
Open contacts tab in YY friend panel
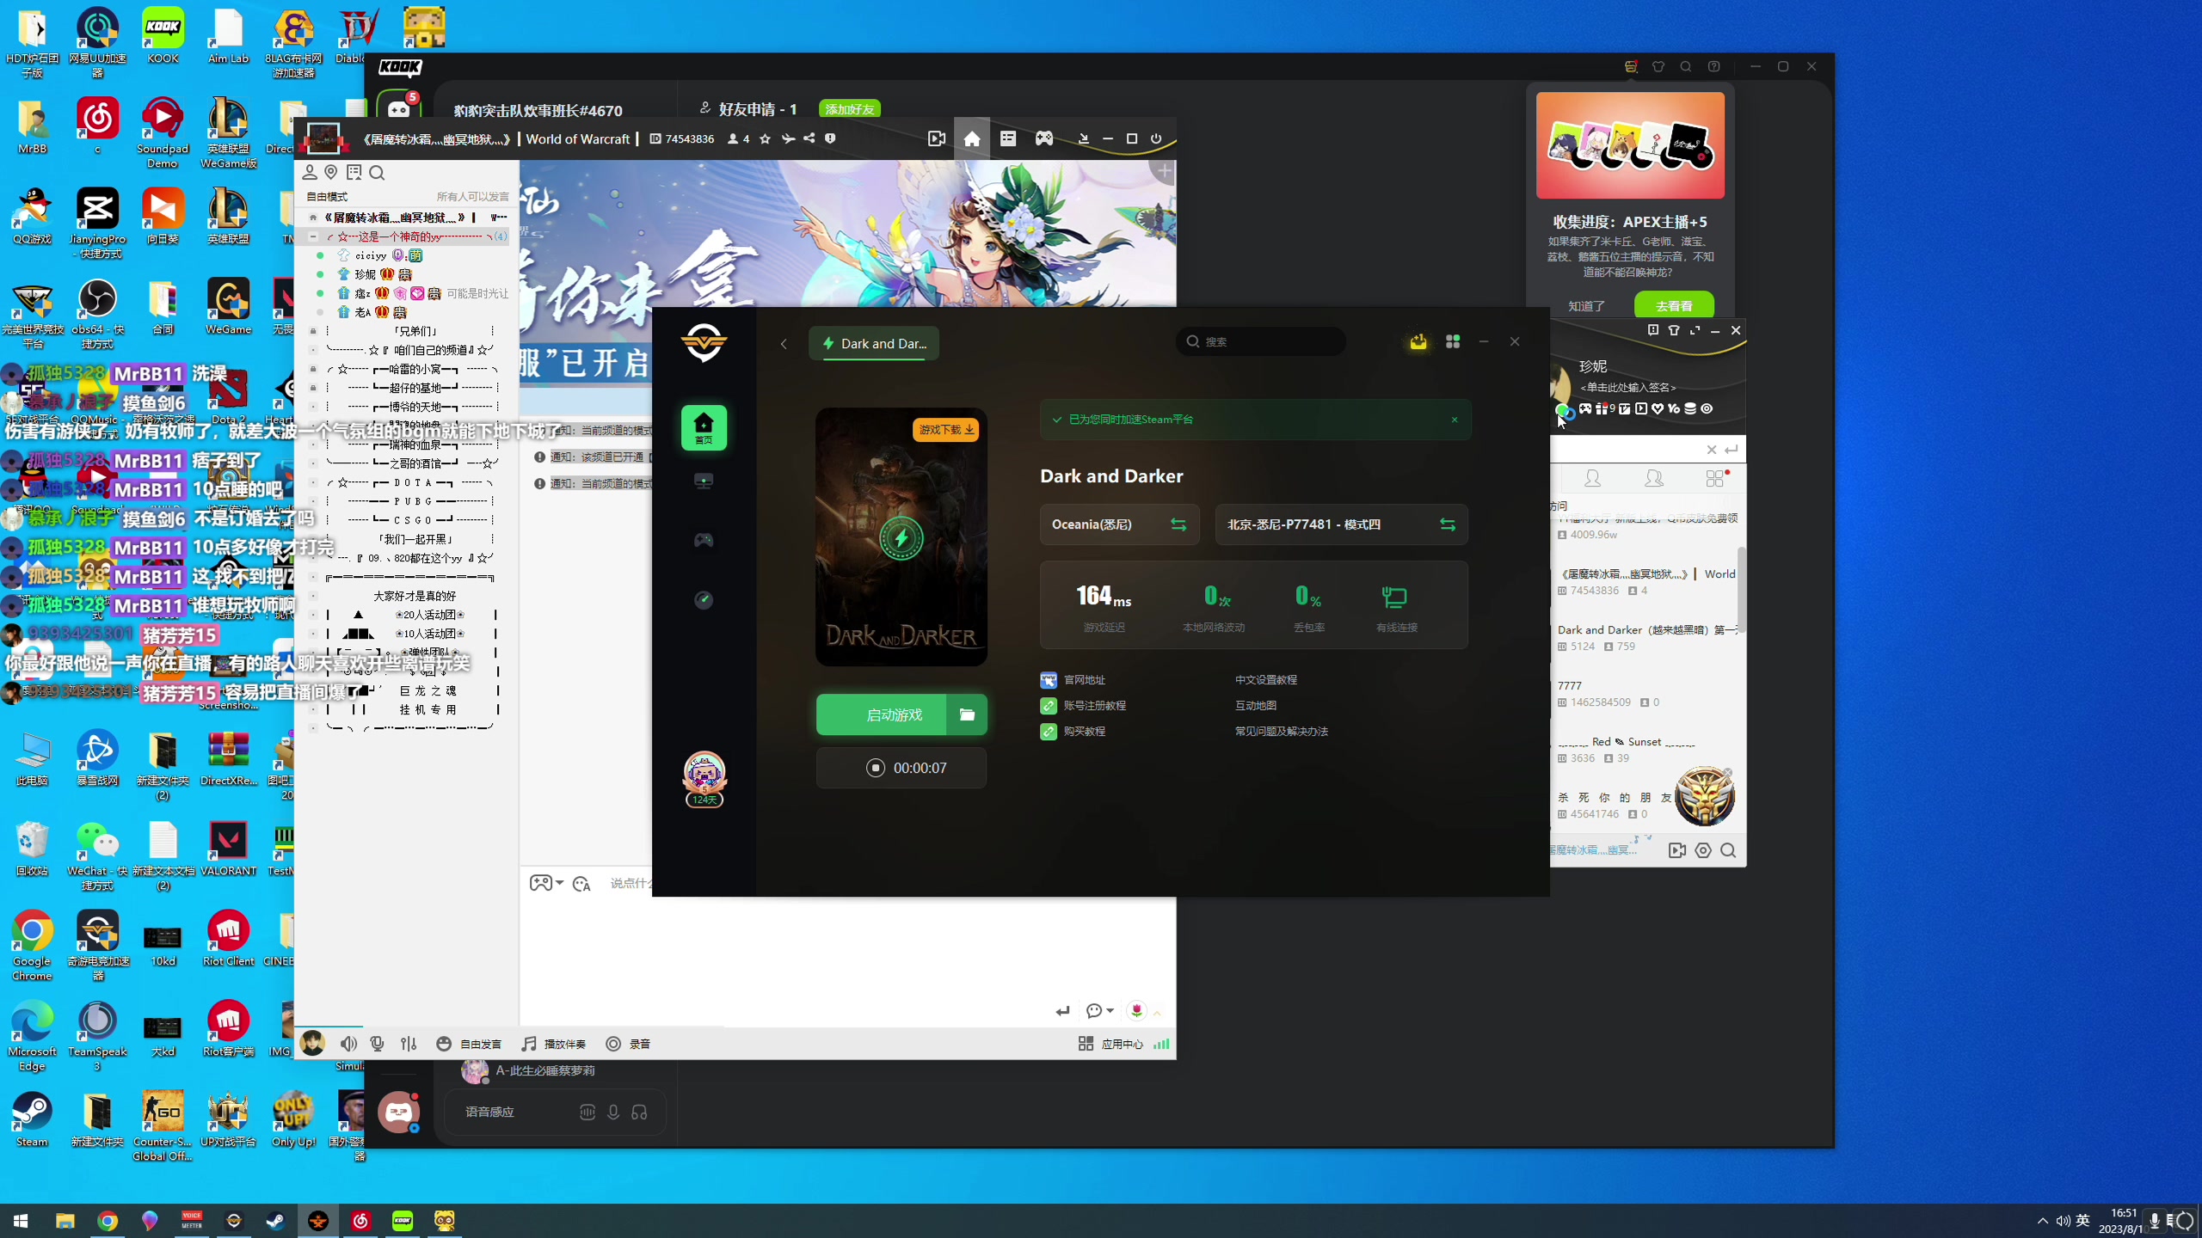point(1593,478)
